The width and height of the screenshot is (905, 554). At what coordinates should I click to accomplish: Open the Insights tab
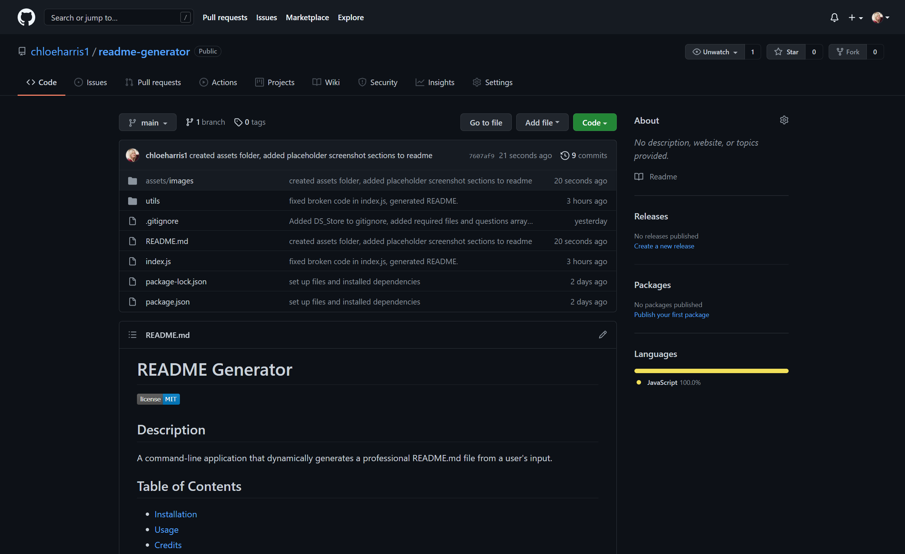pos(435,82)
